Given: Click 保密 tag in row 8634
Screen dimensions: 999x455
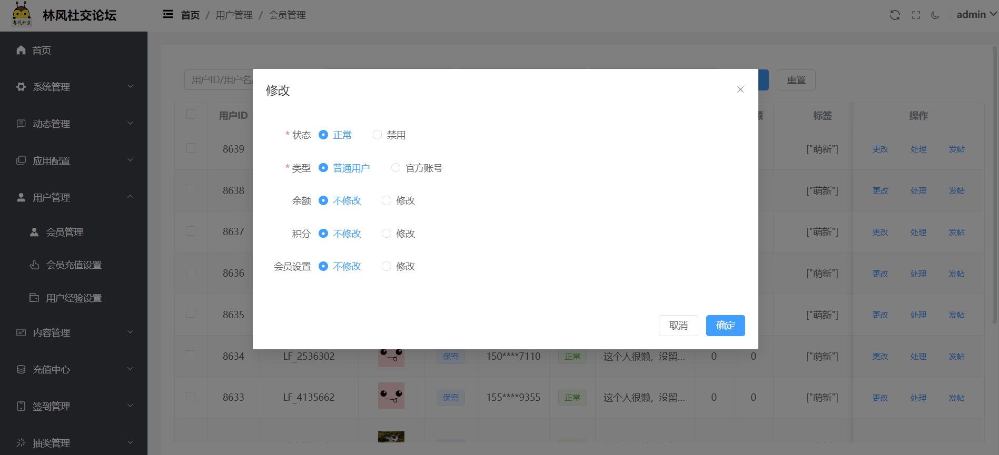Looking at the screenshot, I should click(451, 357).
